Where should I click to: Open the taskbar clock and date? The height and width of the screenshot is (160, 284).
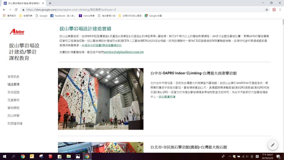(x=267, y=156)
